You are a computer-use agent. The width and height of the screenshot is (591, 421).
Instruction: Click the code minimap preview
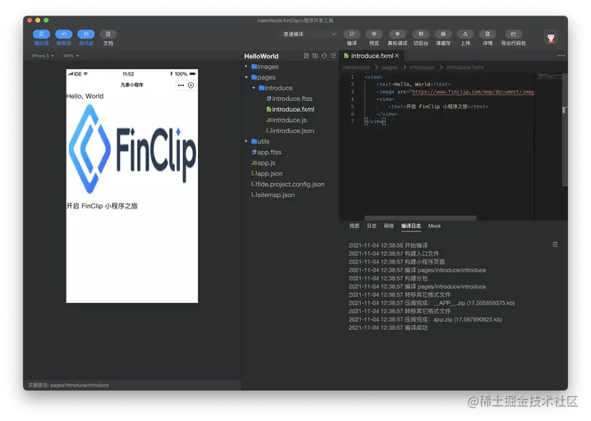pyautogui.click(x=548, y=76)
